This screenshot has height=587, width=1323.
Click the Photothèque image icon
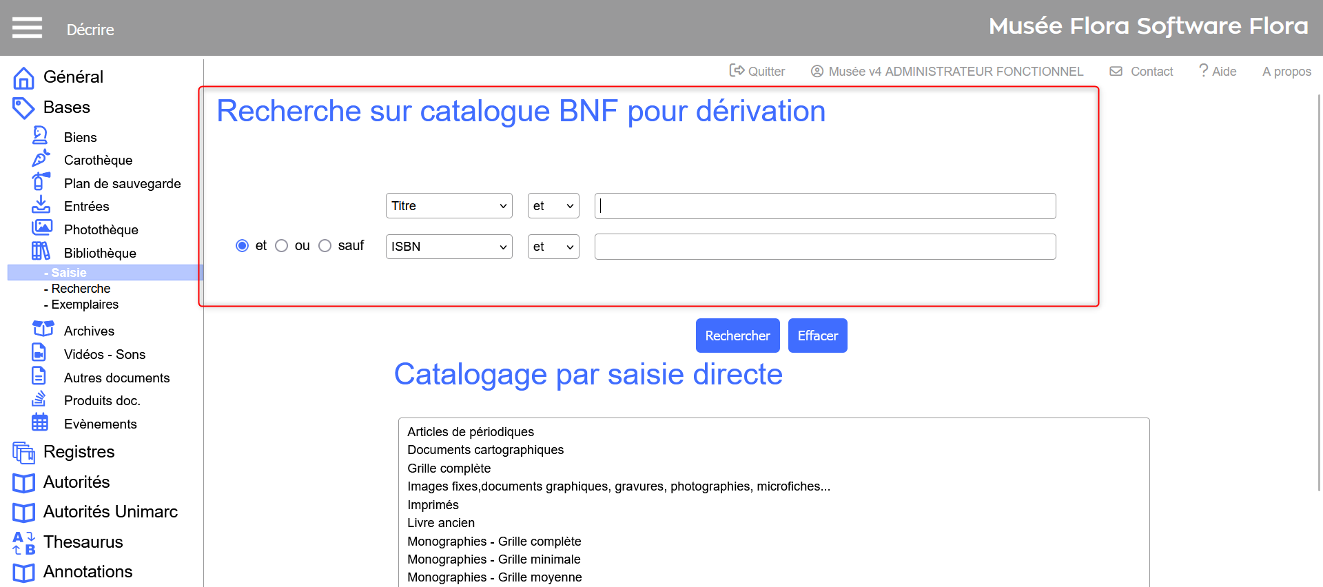pos(41,227)
